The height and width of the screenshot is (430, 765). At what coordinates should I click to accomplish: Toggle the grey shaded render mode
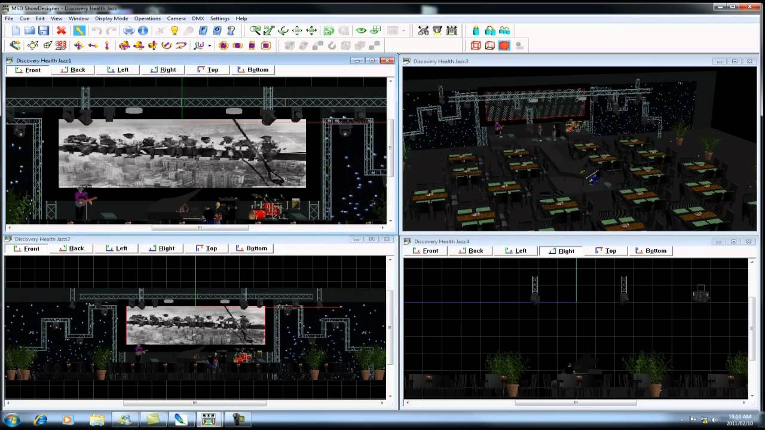(x=519, y=45)
